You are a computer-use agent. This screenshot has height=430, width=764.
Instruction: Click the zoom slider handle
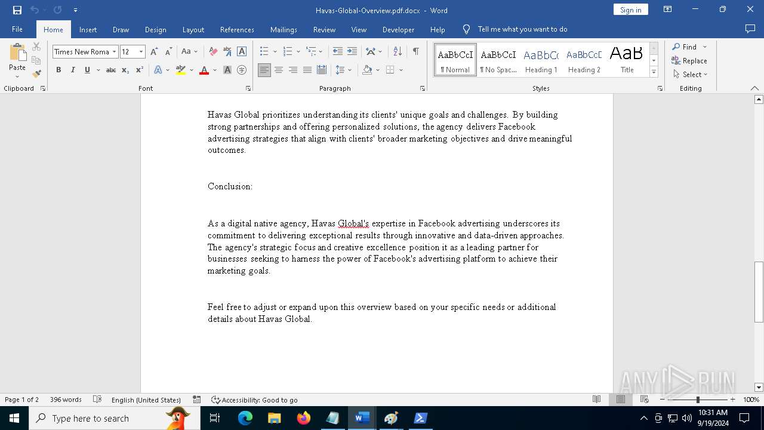[698, 400]
